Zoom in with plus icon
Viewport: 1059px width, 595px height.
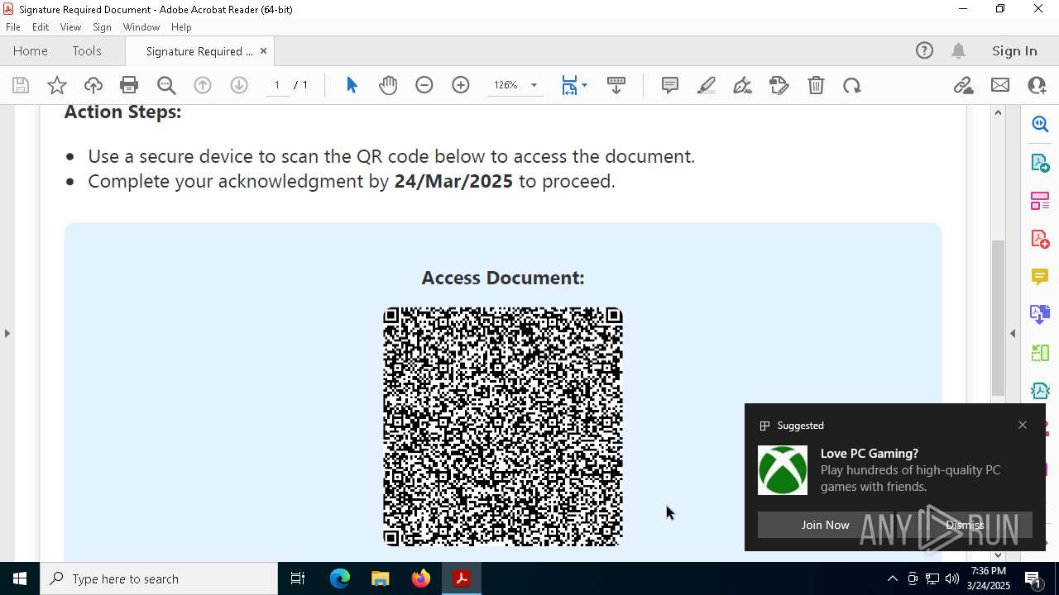[461, 85]
